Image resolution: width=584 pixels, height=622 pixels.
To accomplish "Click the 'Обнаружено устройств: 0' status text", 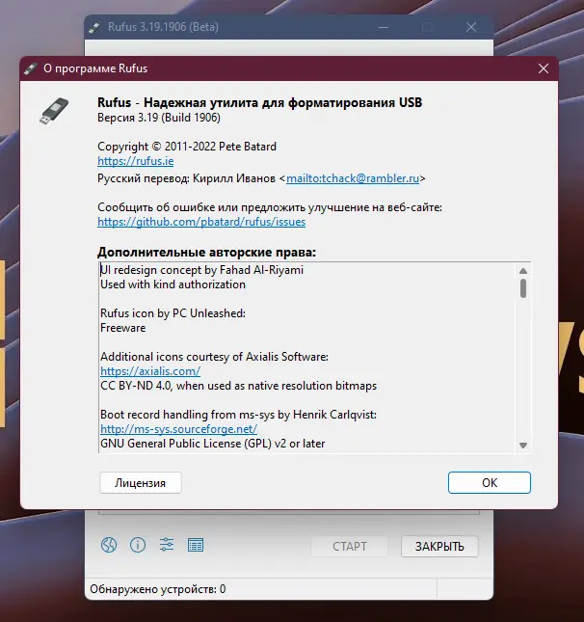I will click(158, 589).
